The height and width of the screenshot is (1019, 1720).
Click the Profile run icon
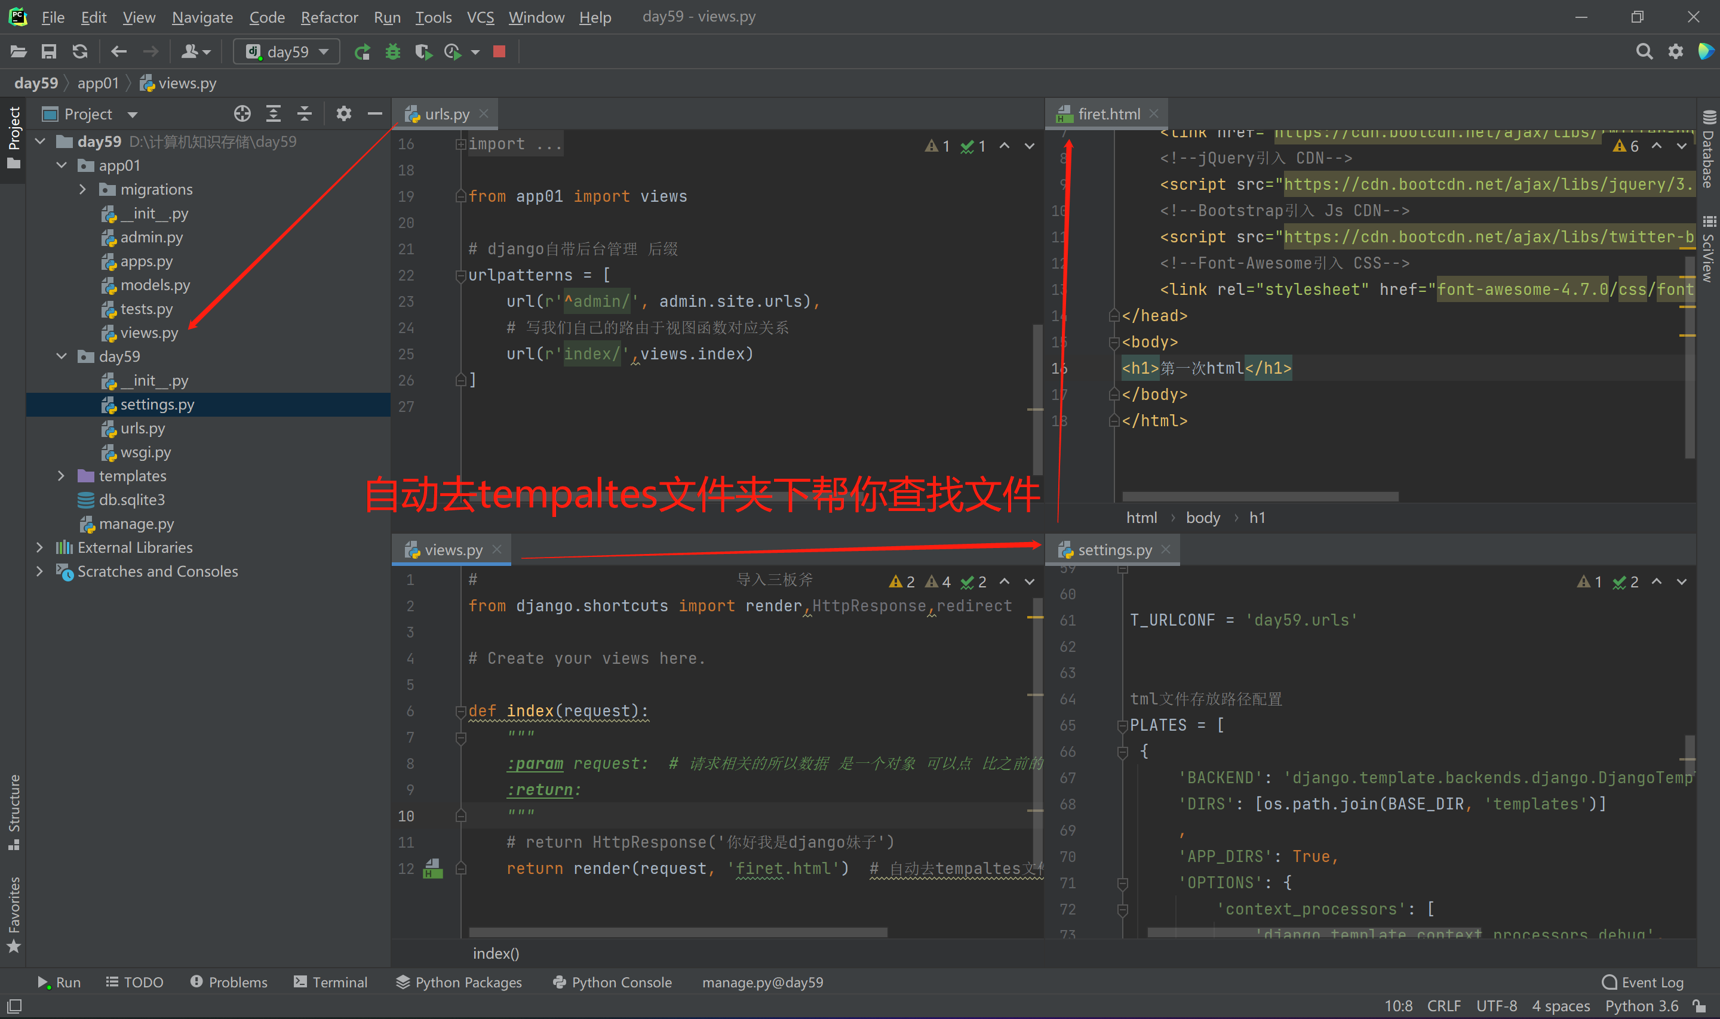point(453,51)
